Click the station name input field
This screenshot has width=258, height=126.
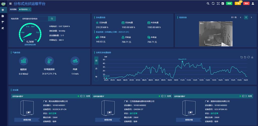[34, 19]
